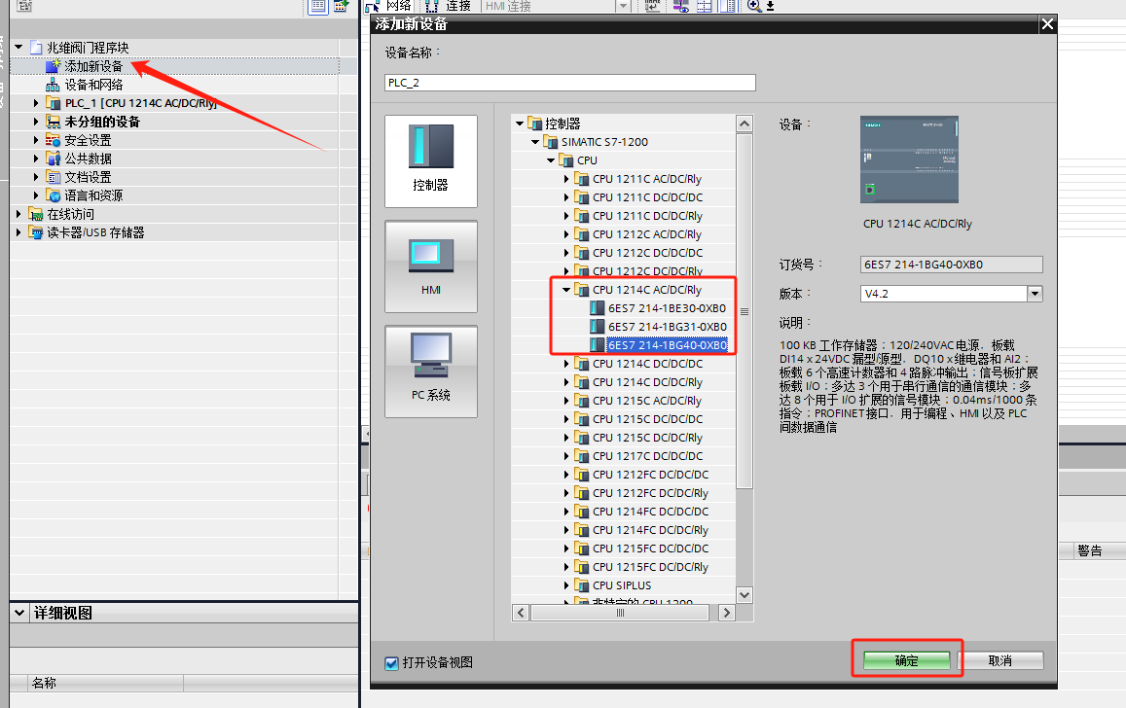Click the 连接 connection toolbar button
This screenshot has height=708, width=1126.
pos(448,6)
